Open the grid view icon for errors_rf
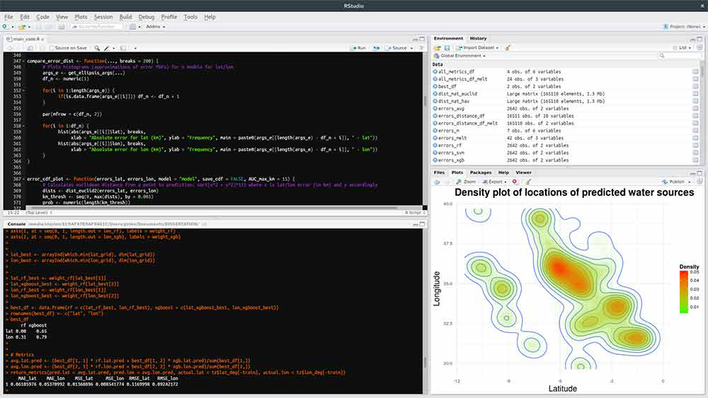The height and width of the screenshot is (398, 708). click(695, 146)
